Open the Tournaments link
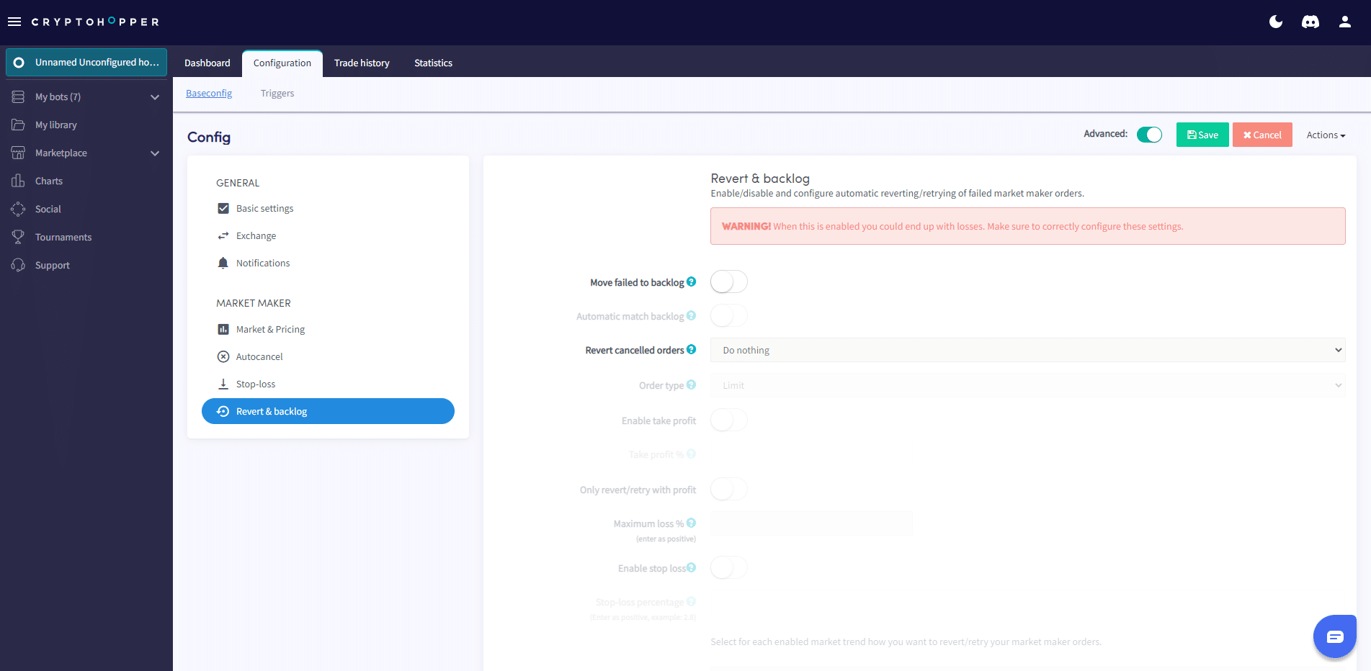 coord(63,237)
